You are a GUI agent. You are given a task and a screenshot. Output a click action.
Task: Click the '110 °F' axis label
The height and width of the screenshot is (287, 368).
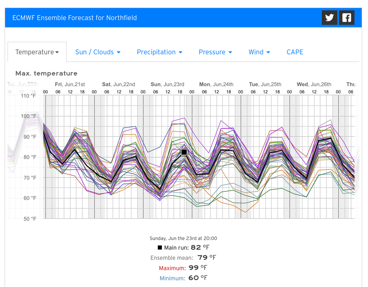(29, 96)
